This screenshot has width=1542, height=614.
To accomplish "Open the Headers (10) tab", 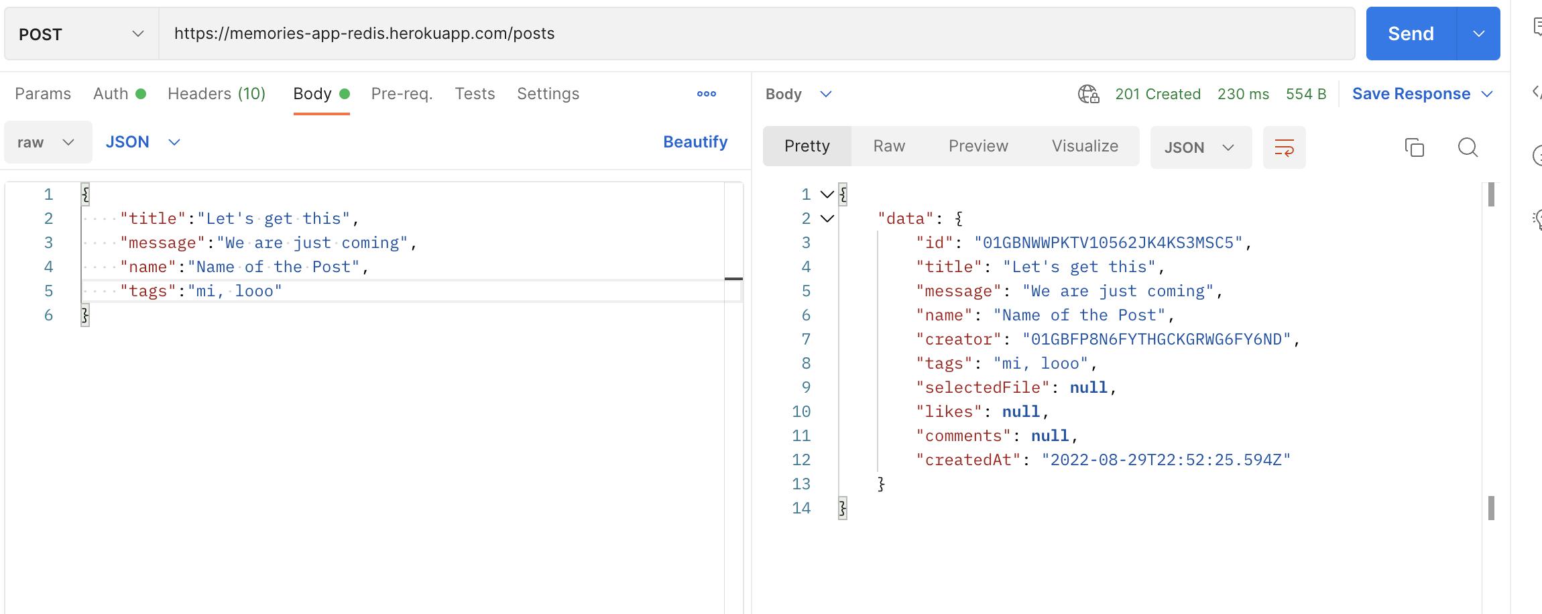I will (x=217, y=94).
